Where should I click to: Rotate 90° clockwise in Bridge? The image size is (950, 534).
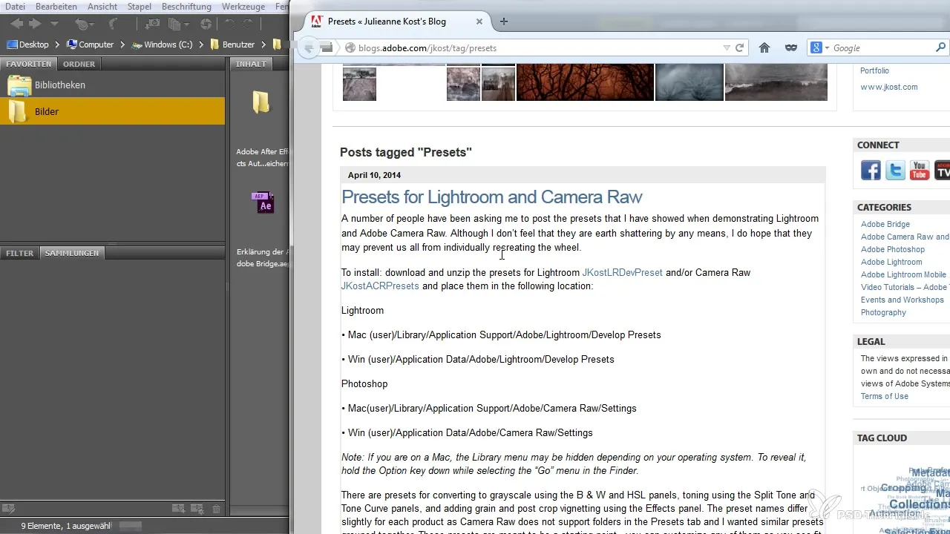pyautogui.click(x=249, y=24)
